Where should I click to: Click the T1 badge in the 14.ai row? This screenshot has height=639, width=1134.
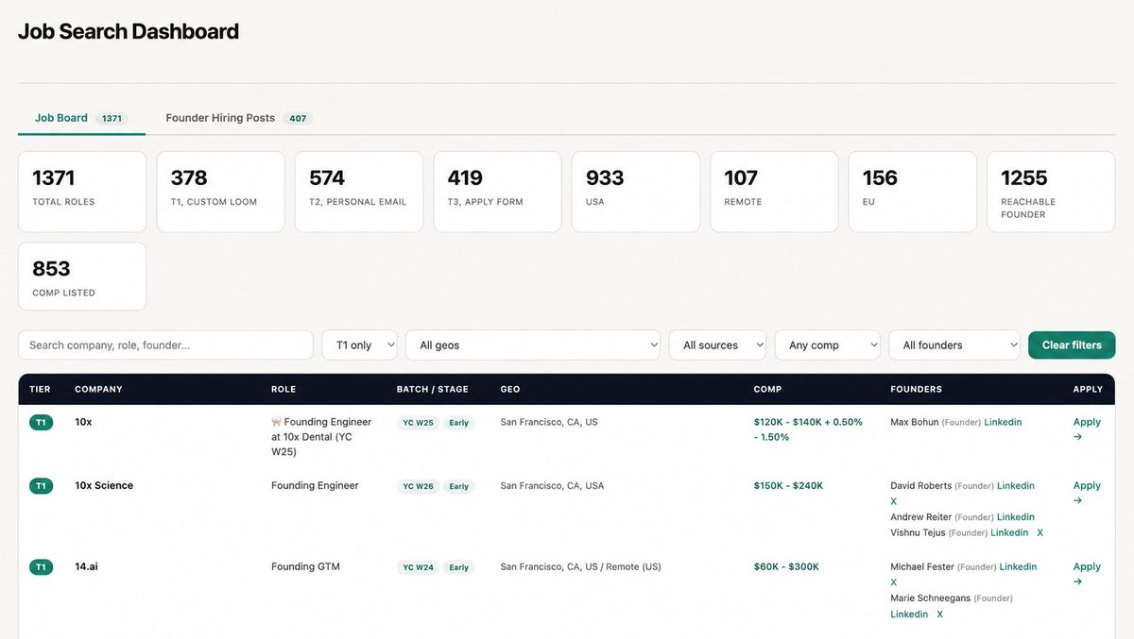coord(41,567)
